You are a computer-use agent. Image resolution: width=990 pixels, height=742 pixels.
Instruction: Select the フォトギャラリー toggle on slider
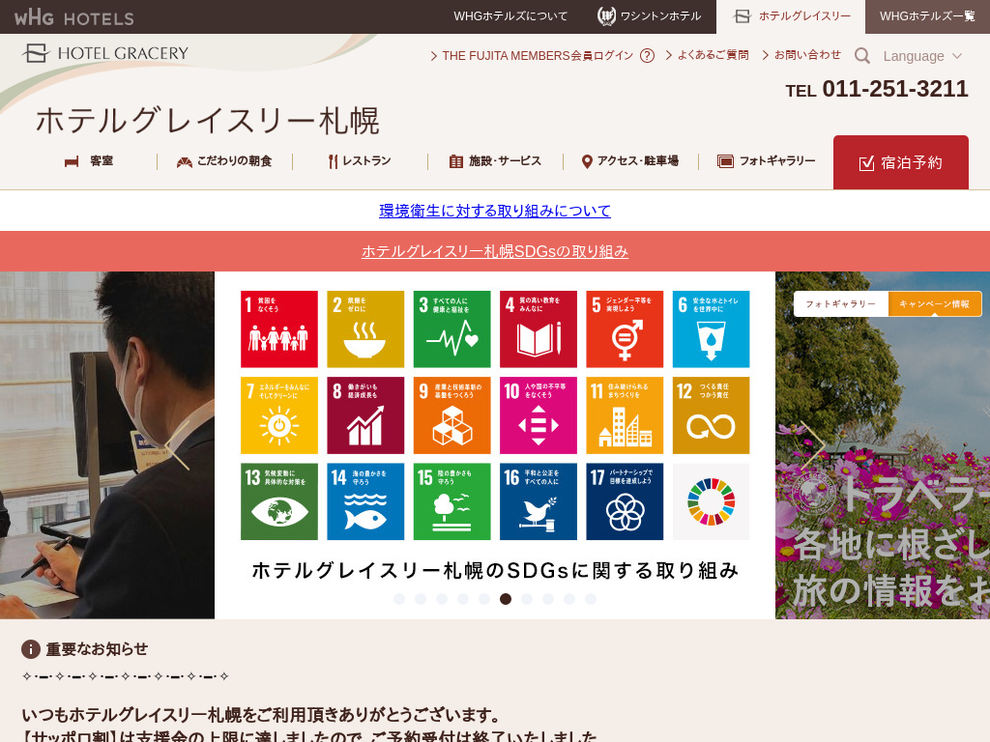[841, 303]
